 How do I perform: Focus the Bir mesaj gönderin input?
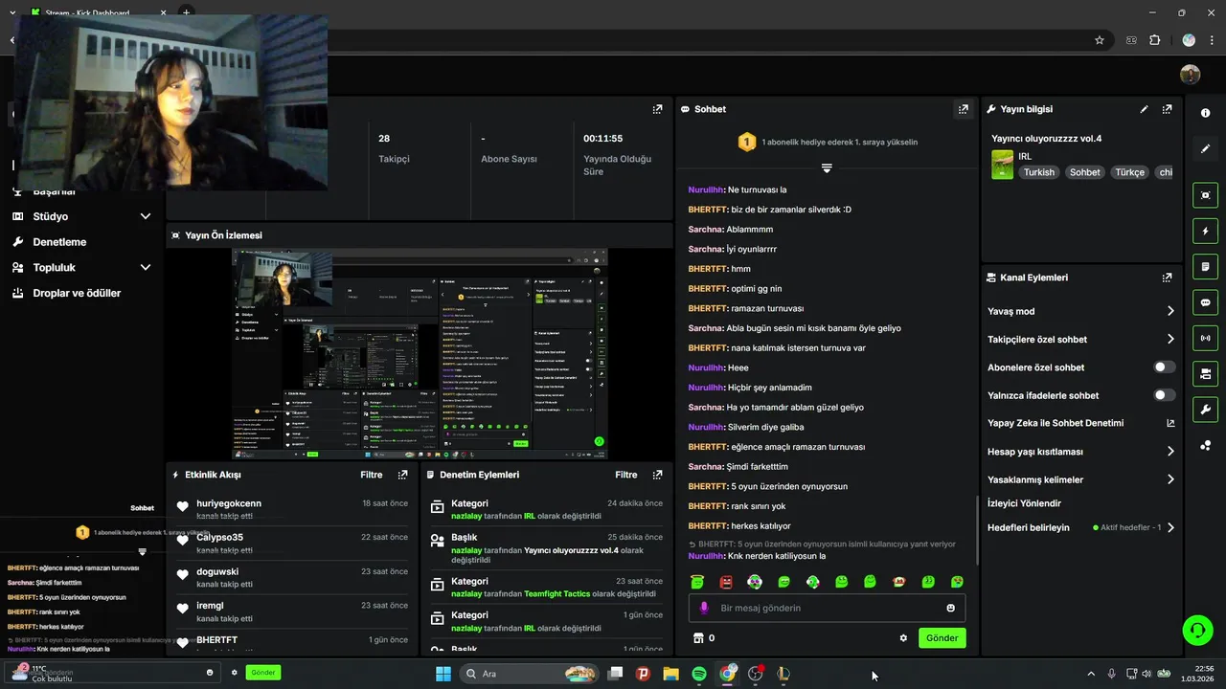(826, 608)
